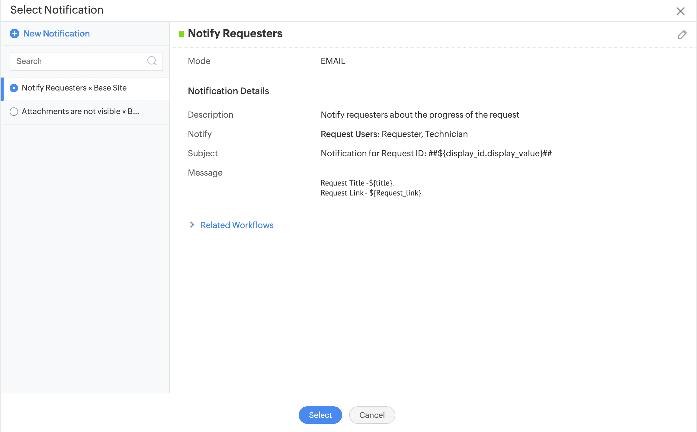
Task: Click the description text about request progress
Action: (x=420, y=115)
